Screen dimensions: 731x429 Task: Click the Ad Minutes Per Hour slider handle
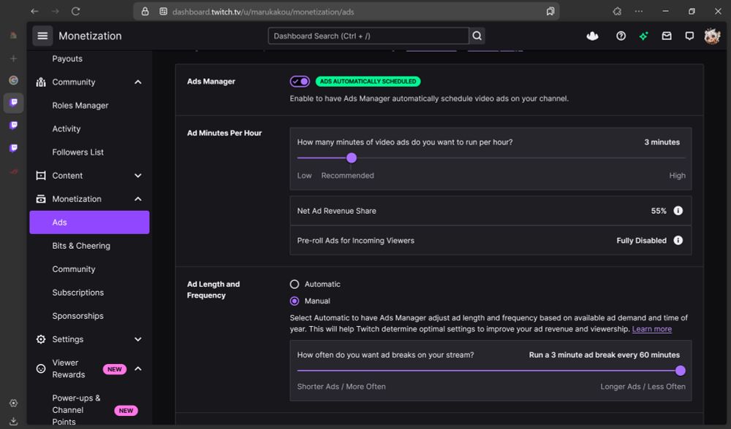352,158
